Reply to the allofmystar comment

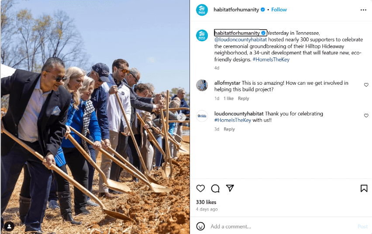point(243,98)
